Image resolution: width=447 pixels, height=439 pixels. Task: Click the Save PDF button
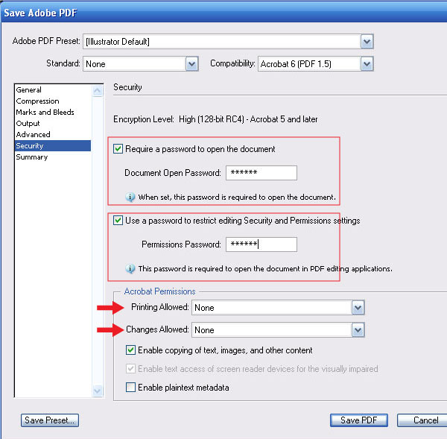(359, 420)
